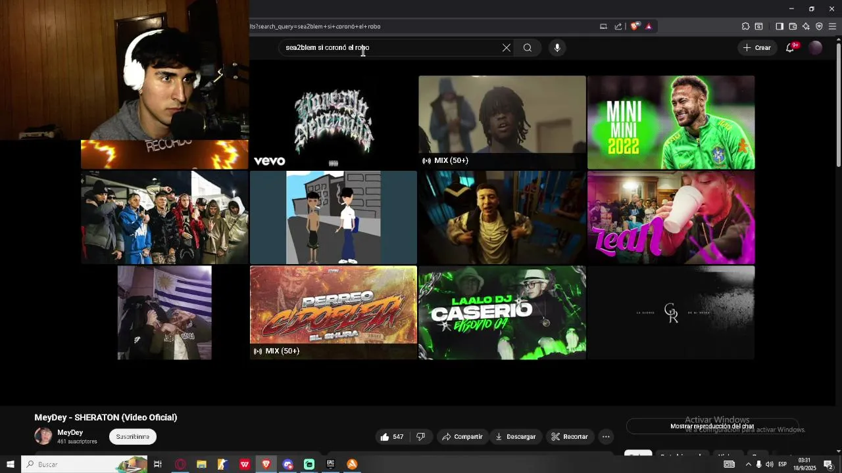
Task: Click the magnifying glass search button
Action: point(528,47)
